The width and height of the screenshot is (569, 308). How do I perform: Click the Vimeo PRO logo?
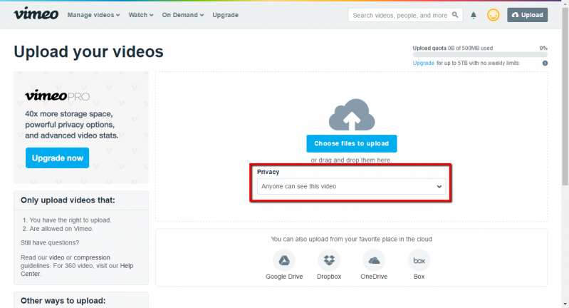58,96
